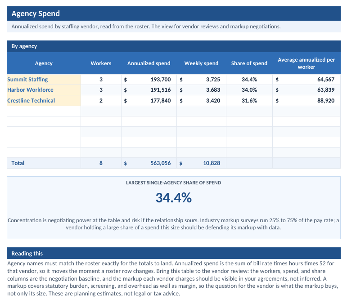Select total weekly spend 10,828

click(201, 163)
